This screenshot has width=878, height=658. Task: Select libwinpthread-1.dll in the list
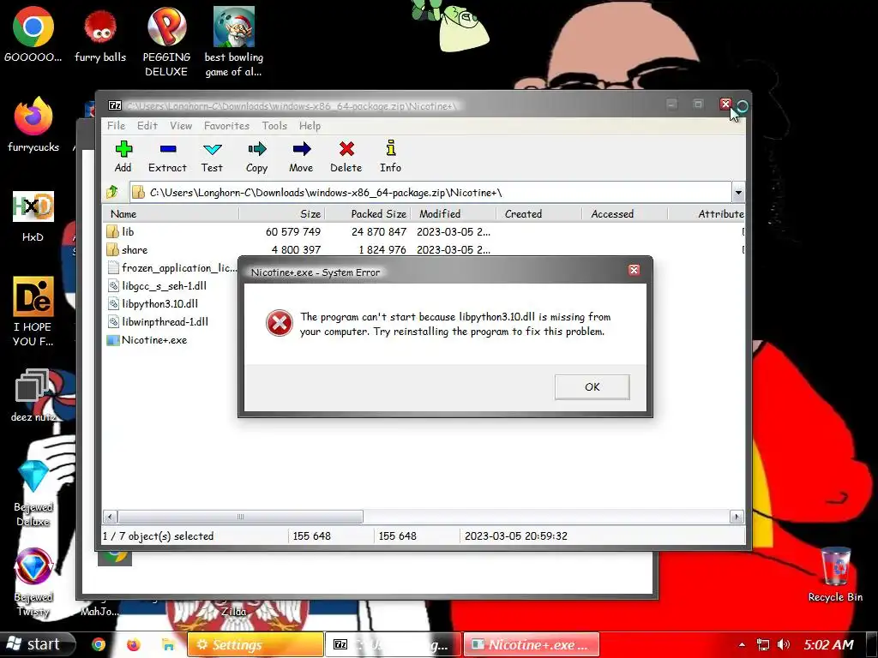click(158, 322)
